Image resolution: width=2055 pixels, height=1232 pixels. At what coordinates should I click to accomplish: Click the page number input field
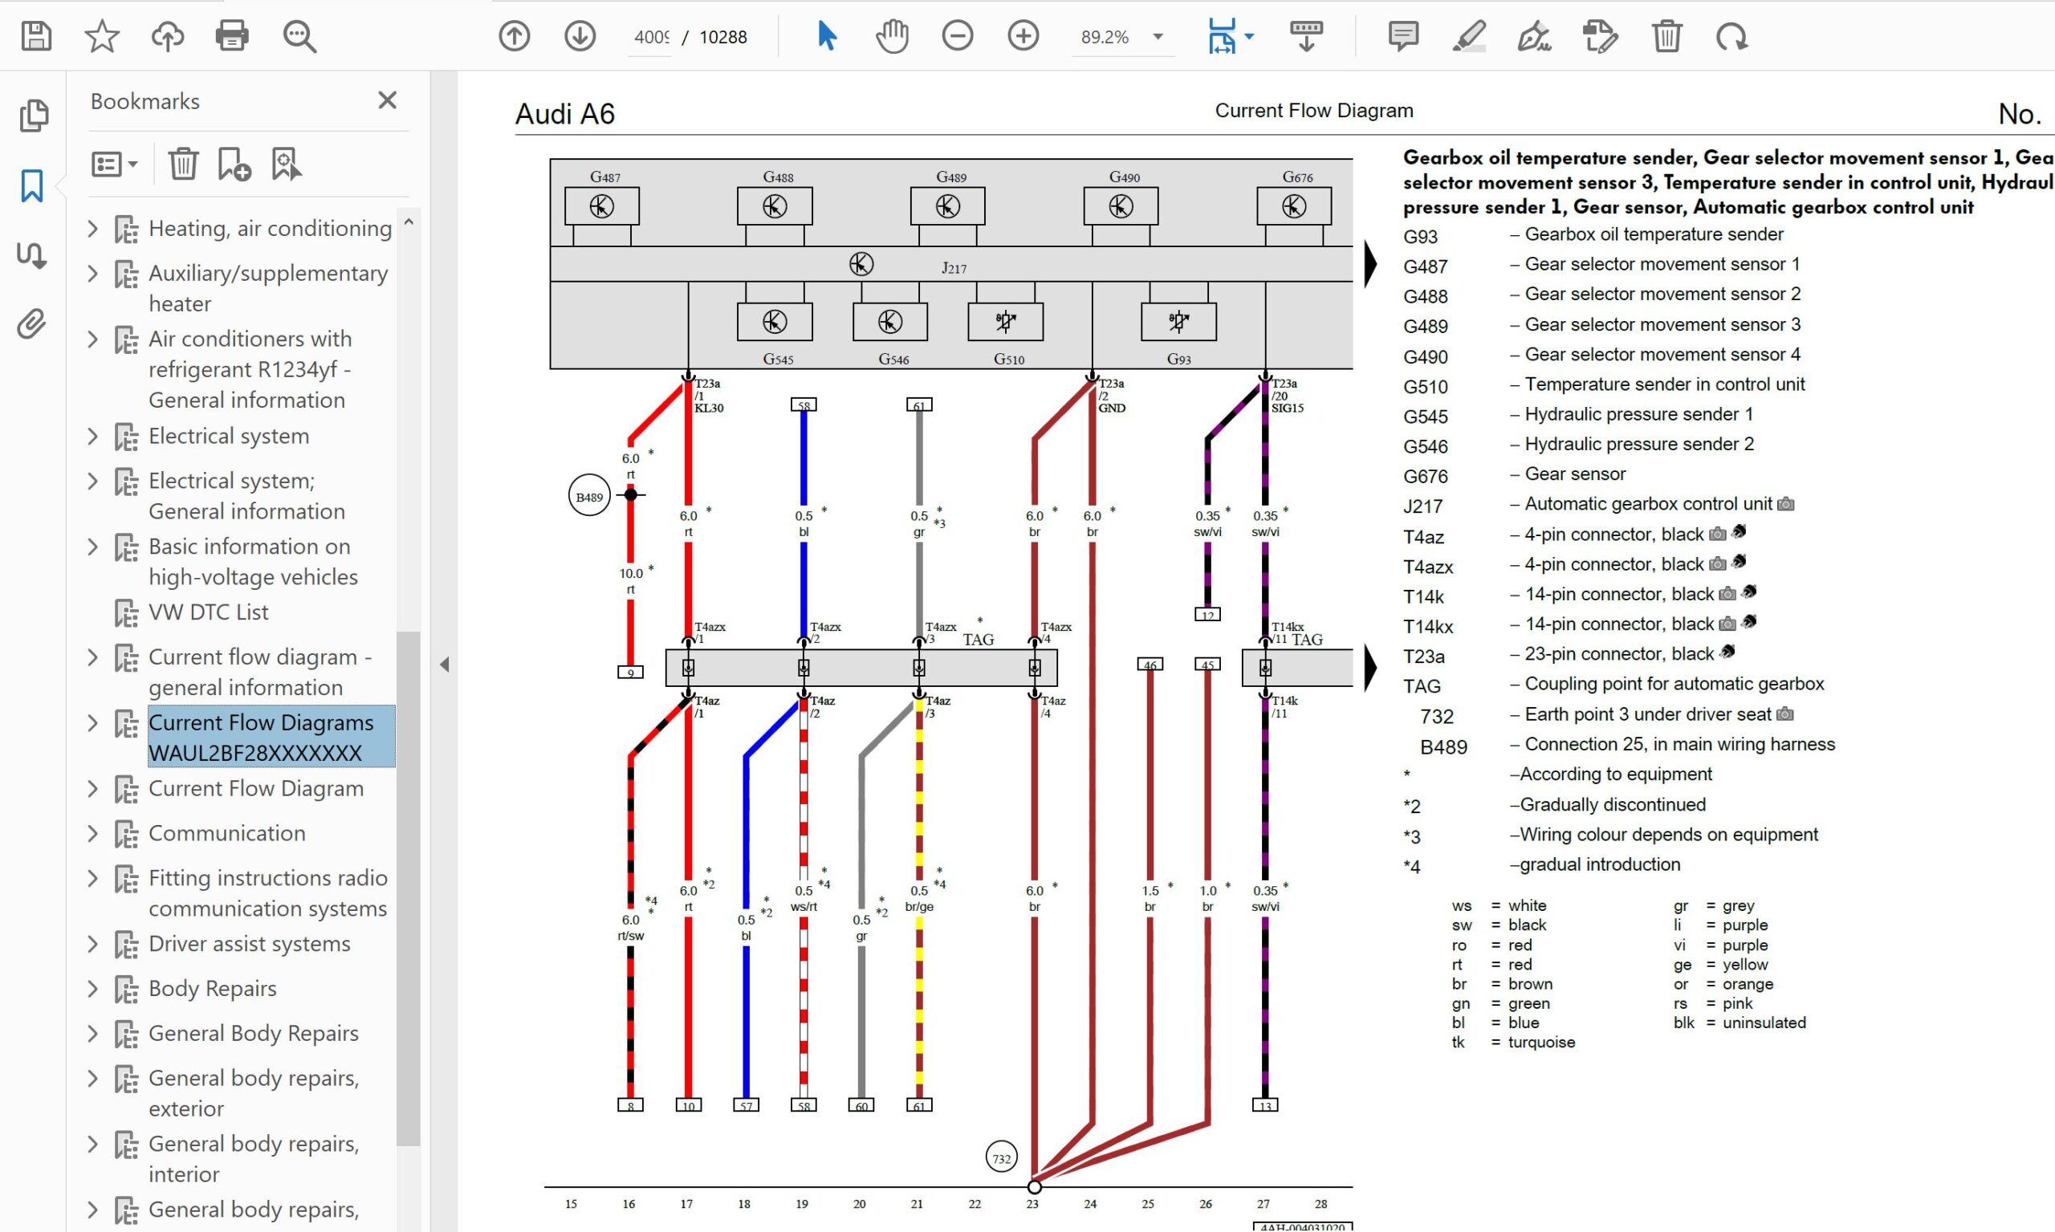pos(651,38)
